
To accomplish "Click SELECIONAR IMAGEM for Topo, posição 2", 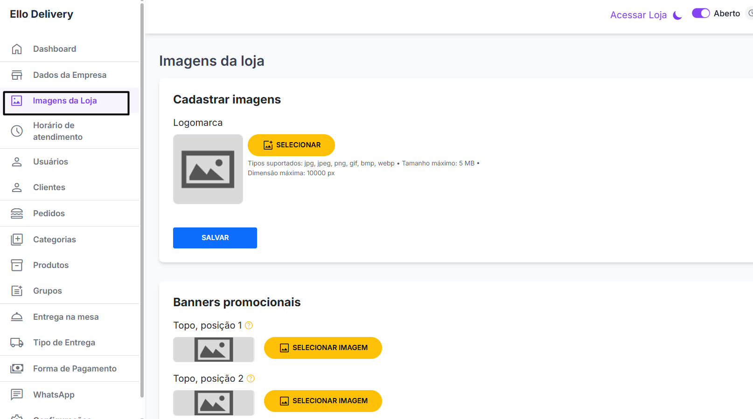I will (x=323, y=401).
